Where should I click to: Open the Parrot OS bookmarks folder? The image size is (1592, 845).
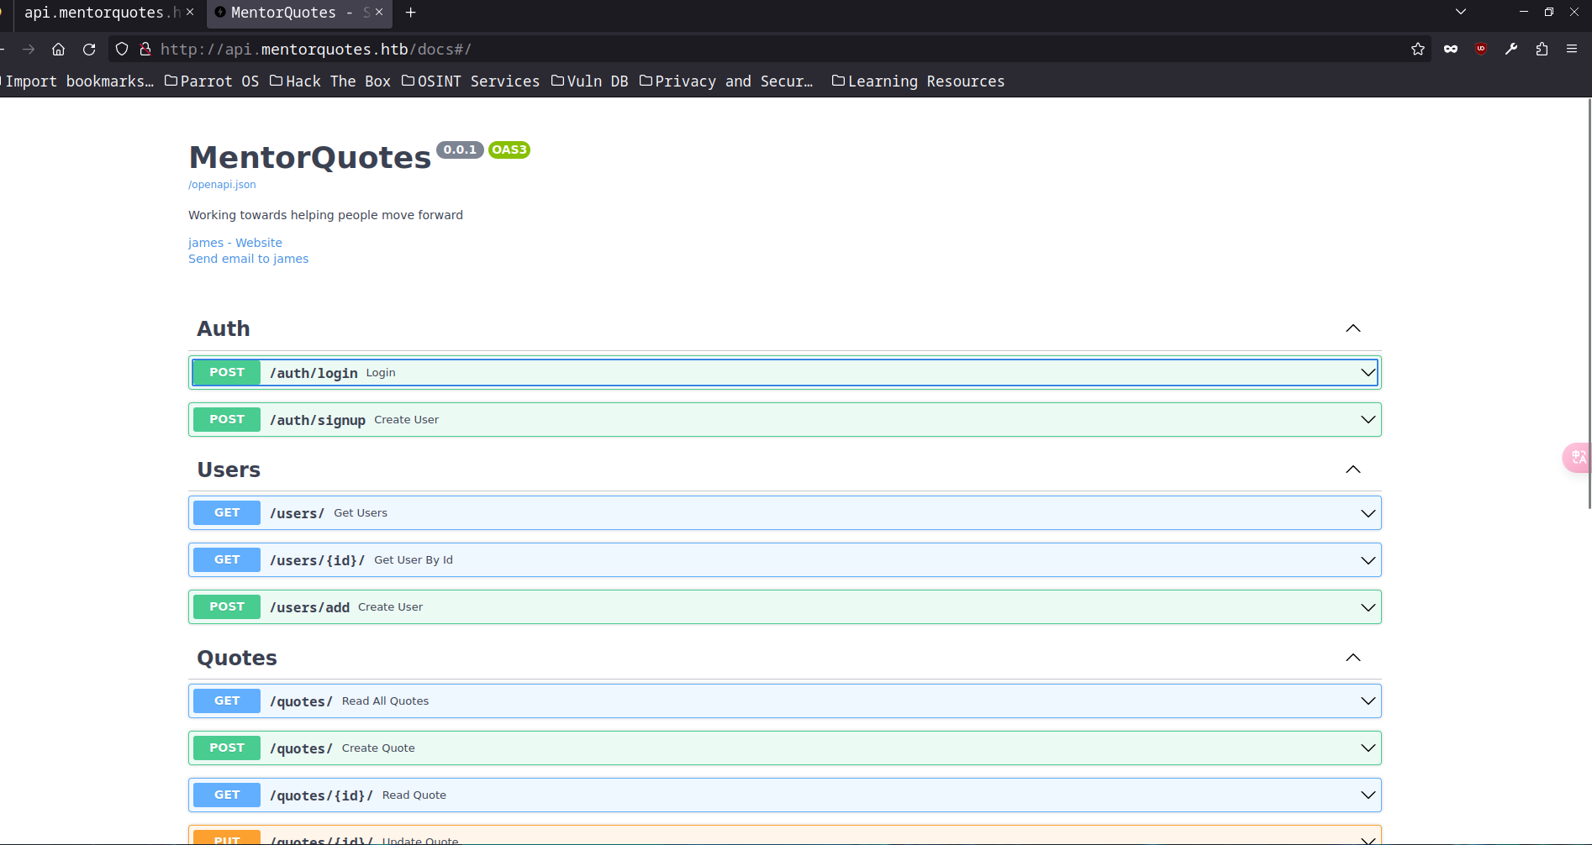212,81
